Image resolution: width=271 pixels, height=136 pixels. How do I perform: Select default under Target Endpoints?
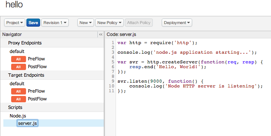tap(17, 84)
